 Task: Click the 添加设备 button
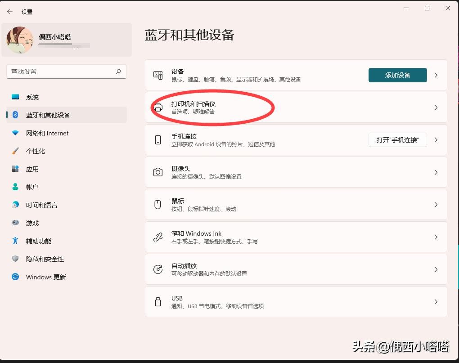(397, 75)
